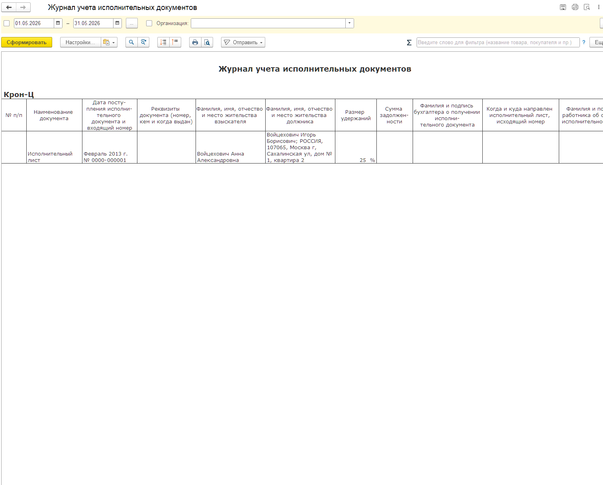
Task: Click 'место жительства должника' column header
Action: pos(300,115)
